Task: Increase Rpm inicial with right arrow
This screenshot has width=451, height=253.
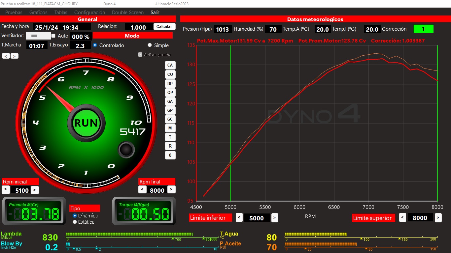Action: pos(35,190)
